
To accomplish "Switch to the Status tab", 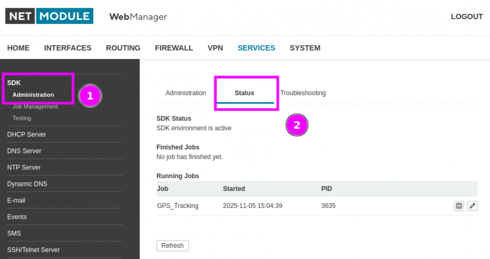I will point(244,93).
